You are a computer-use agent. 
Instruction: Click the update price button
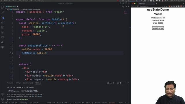click(x=158, y=28)
